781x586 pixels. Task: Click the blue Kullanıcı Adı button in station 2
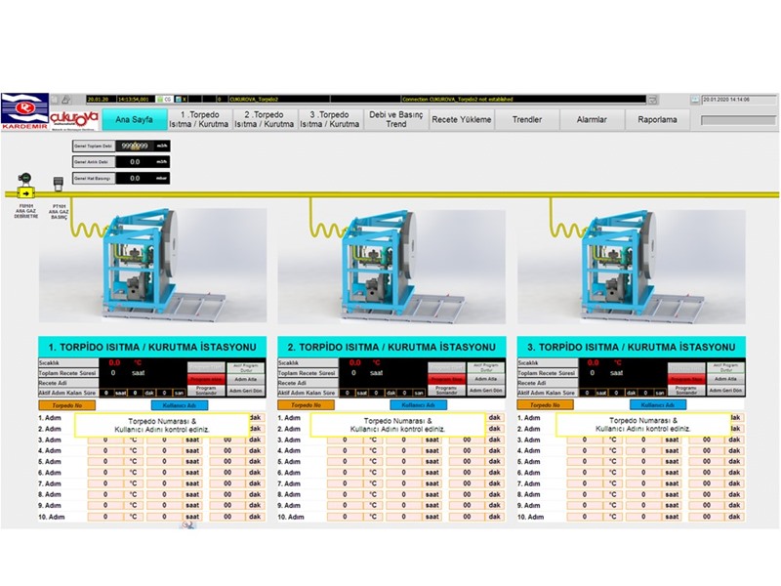tap(419, 405)
